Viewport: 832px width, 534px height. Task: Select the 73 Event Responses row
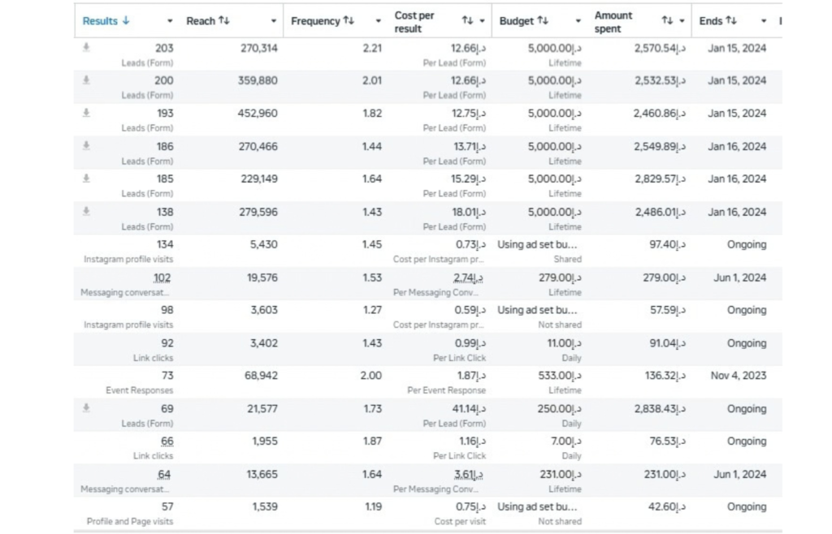427,382
